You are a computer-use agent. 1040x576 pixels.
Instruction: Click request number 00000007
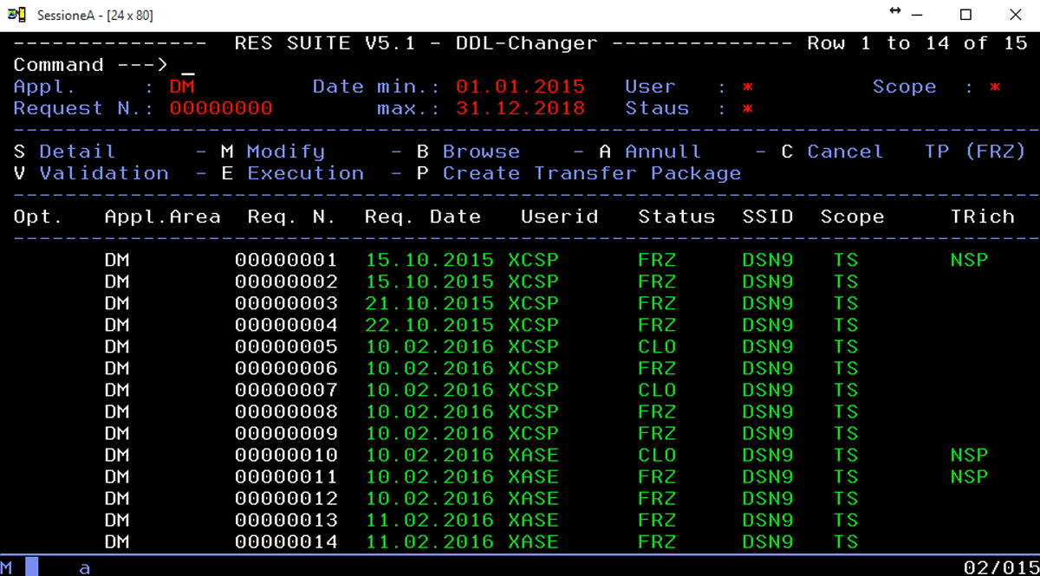[x=286, y=390]
